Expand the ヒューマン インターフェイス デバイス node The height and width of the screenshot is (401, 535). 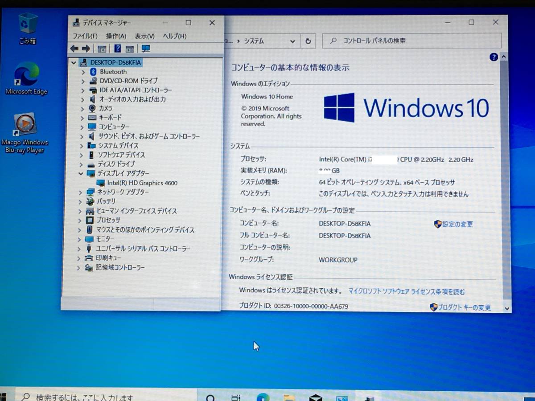pyautogui.click(x=80, y=211)
